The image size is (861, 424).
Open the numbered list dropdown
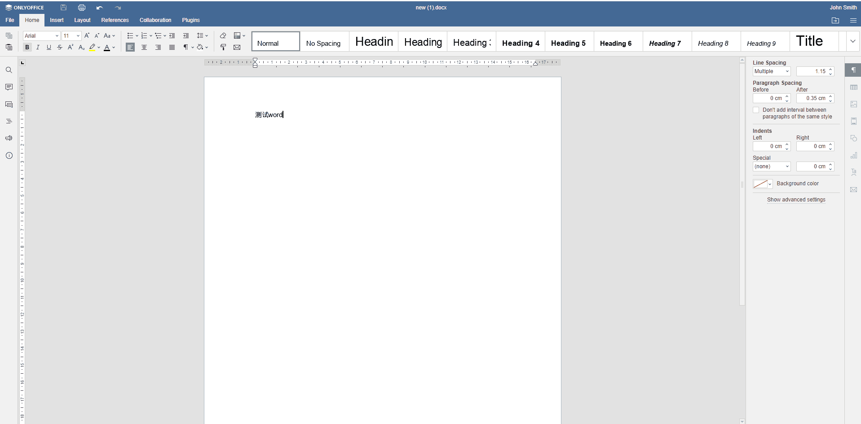(x=151, y=35)
